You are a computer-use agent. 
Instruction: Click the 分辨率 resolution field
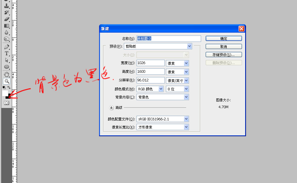pyautogui.click(x=151, y=80)
